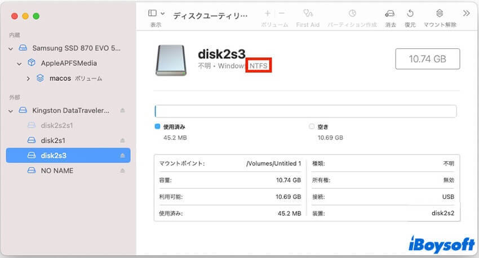The width and height of the screenshot is (479, 258).
Task: Click the 所有権 value 無効
Action: [449, 180]
